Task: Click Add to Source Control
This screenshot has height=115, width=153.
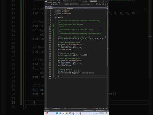Action: click(x=89, y=111)
